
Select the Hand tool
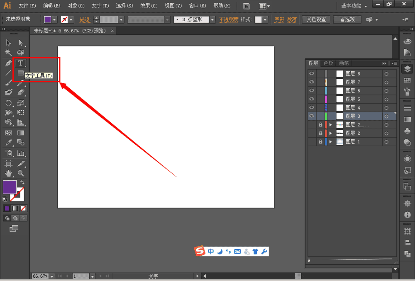[8, 173]
